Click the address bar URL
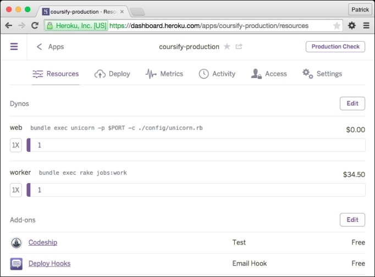This screenshot has width=375, height=277. [x=209, y=26]
